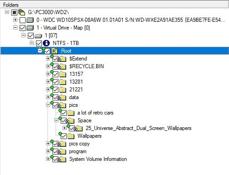Screen dimensions: 229x175
Task: Click the $RECYCLE.BIN folder icon
Action: point(62,66)
